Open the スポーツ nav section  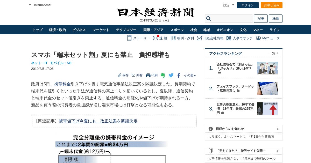[x=177, y=30]
